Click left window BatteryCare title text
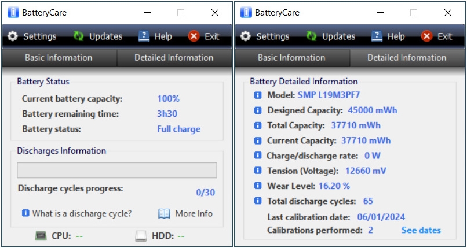Viewport: 467px width, 248px height. click(44, 13)
